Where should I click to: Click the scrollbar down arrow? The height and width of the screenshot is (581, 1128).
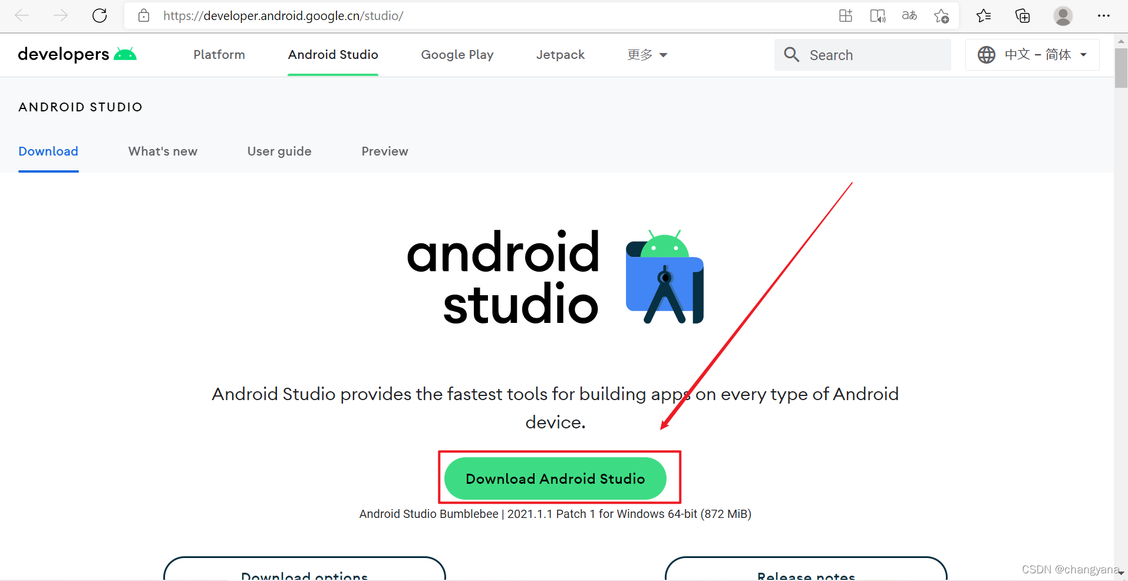click(1121, 573)
